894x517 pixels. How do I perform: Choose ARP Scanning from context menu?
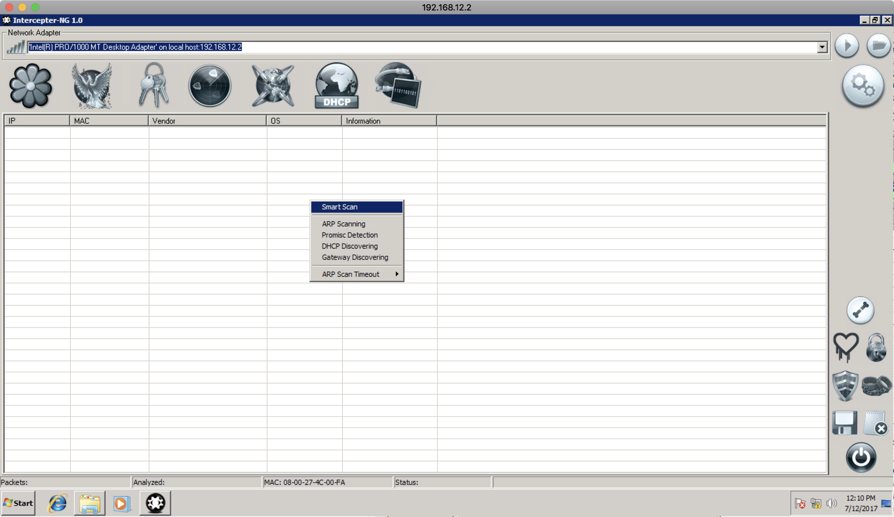357,224
